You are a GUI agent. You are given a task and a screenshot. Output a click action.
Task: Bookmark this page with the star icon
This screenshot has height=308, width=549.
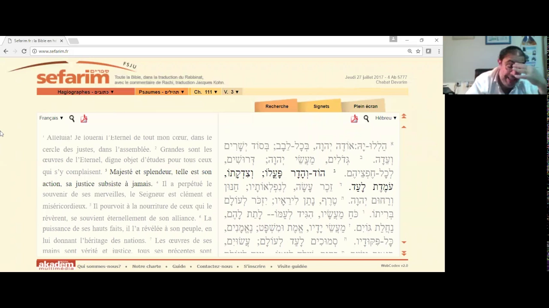(x=418, y=51)
